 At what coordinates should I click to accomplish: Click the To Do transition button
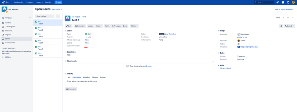tap(107, 26)
